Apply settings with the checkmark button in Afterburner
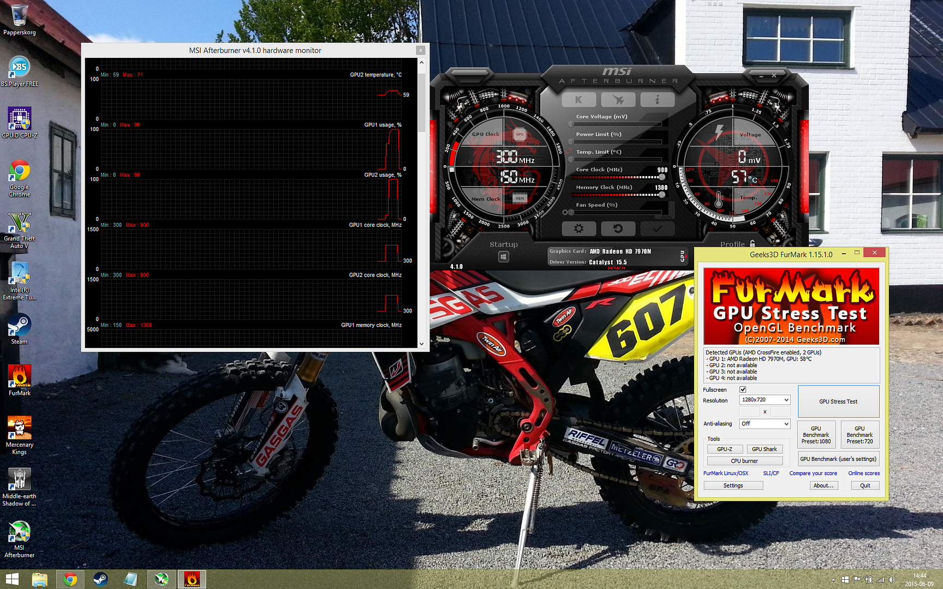Image resolution: width=943 pixels, height=589 pixels. [657, 229]
